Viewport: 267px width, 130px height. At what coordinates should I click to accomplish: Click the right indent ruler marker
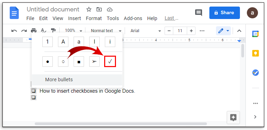coord(240,41)
